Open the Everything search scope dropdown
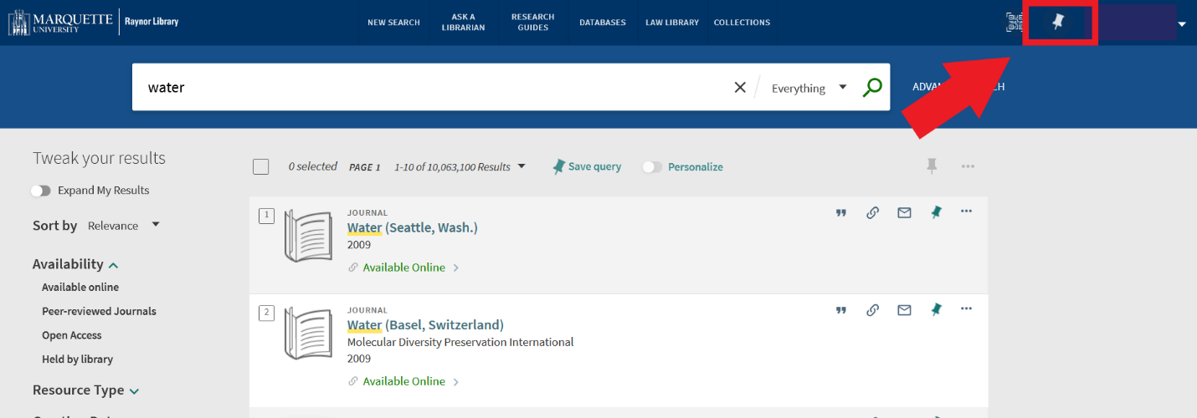 pos(809,88)
